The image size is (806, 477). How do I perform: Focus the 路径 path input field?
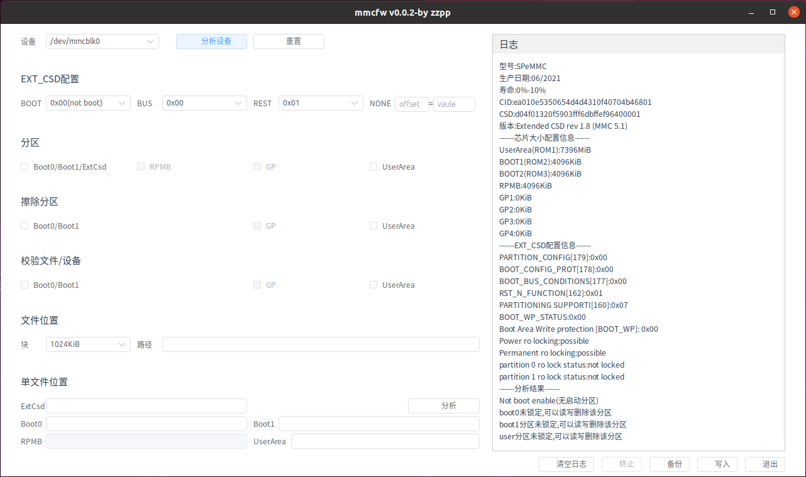[x=321, y=344]
